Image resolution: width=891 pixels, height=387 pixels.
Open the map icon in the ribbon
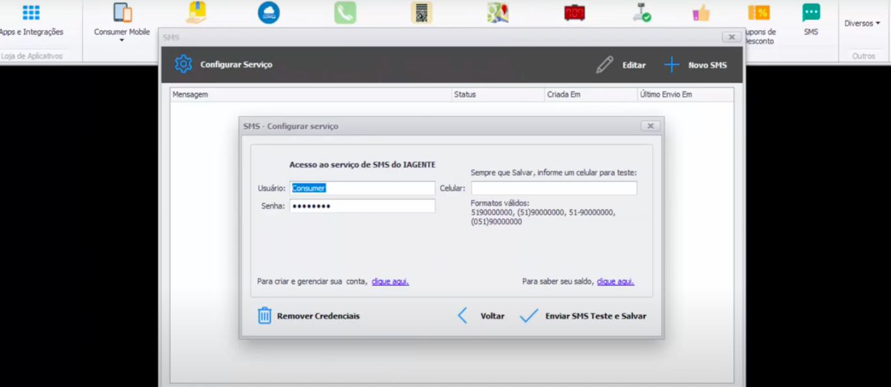coord(498,13)
